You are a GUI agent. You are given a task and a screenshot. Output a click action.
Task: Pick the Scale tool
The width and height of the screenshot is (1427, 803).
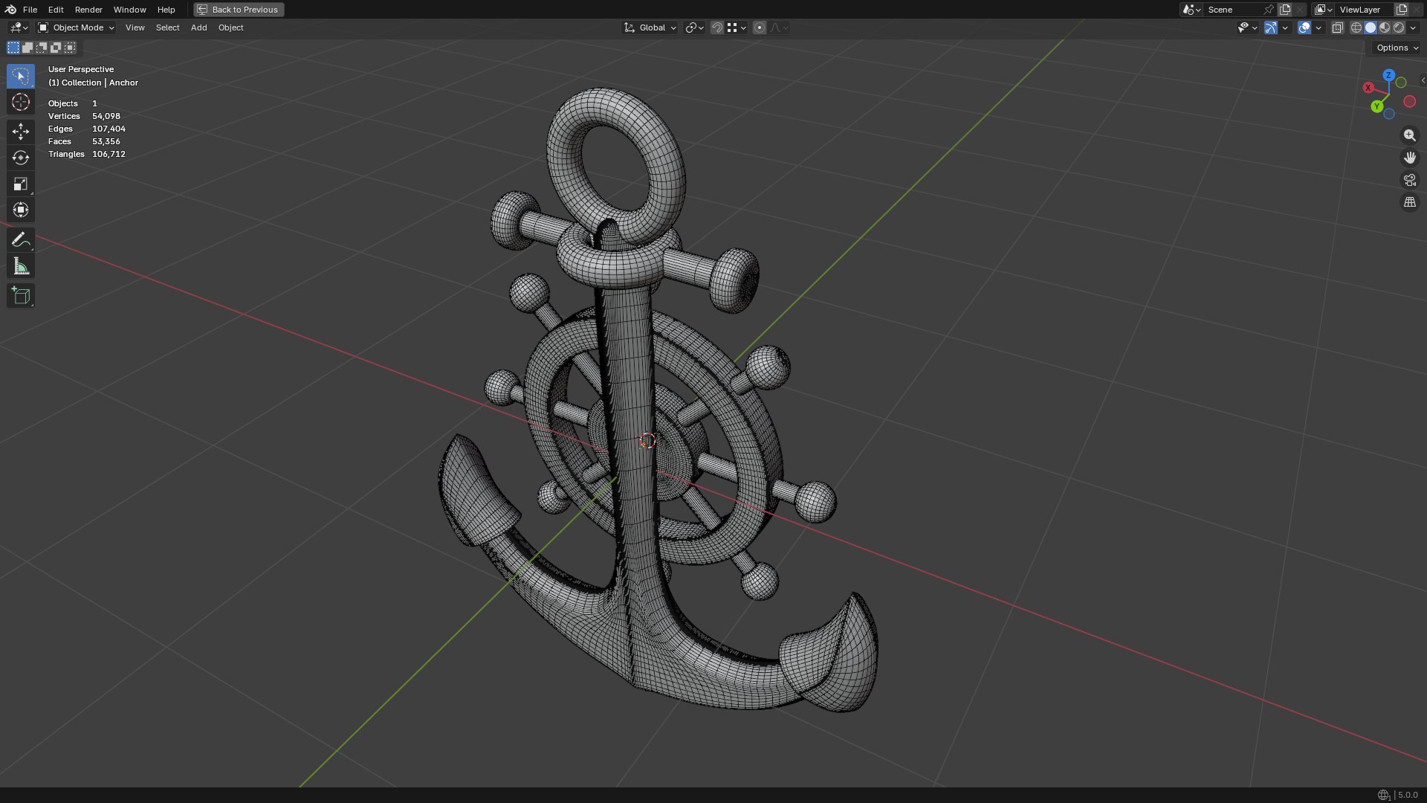pos(21,184)
